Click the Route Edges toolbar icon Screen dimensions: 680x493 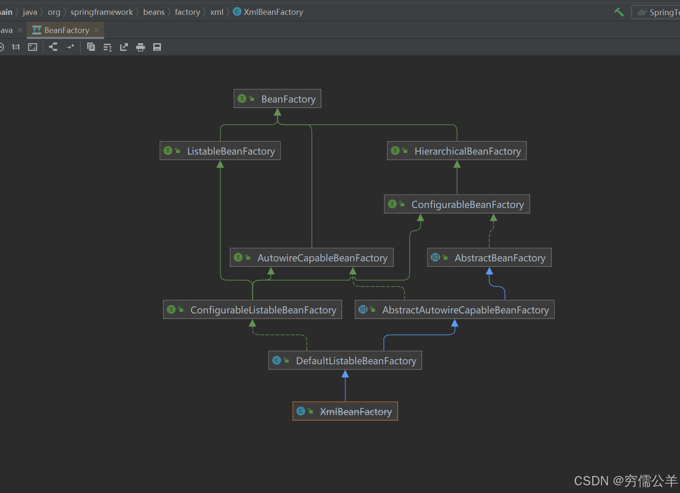click(70, 47)
